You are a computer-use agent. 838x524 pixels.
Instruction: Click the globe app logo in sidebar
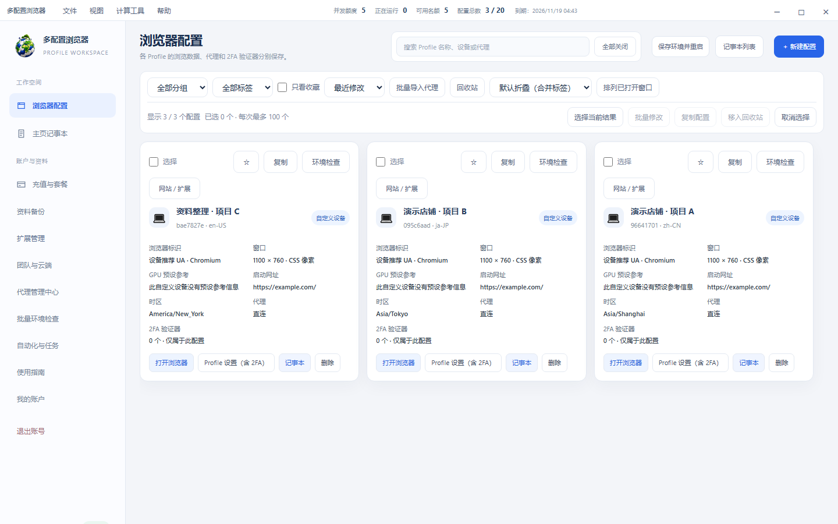pyautogui.click(x=25, y=46)
